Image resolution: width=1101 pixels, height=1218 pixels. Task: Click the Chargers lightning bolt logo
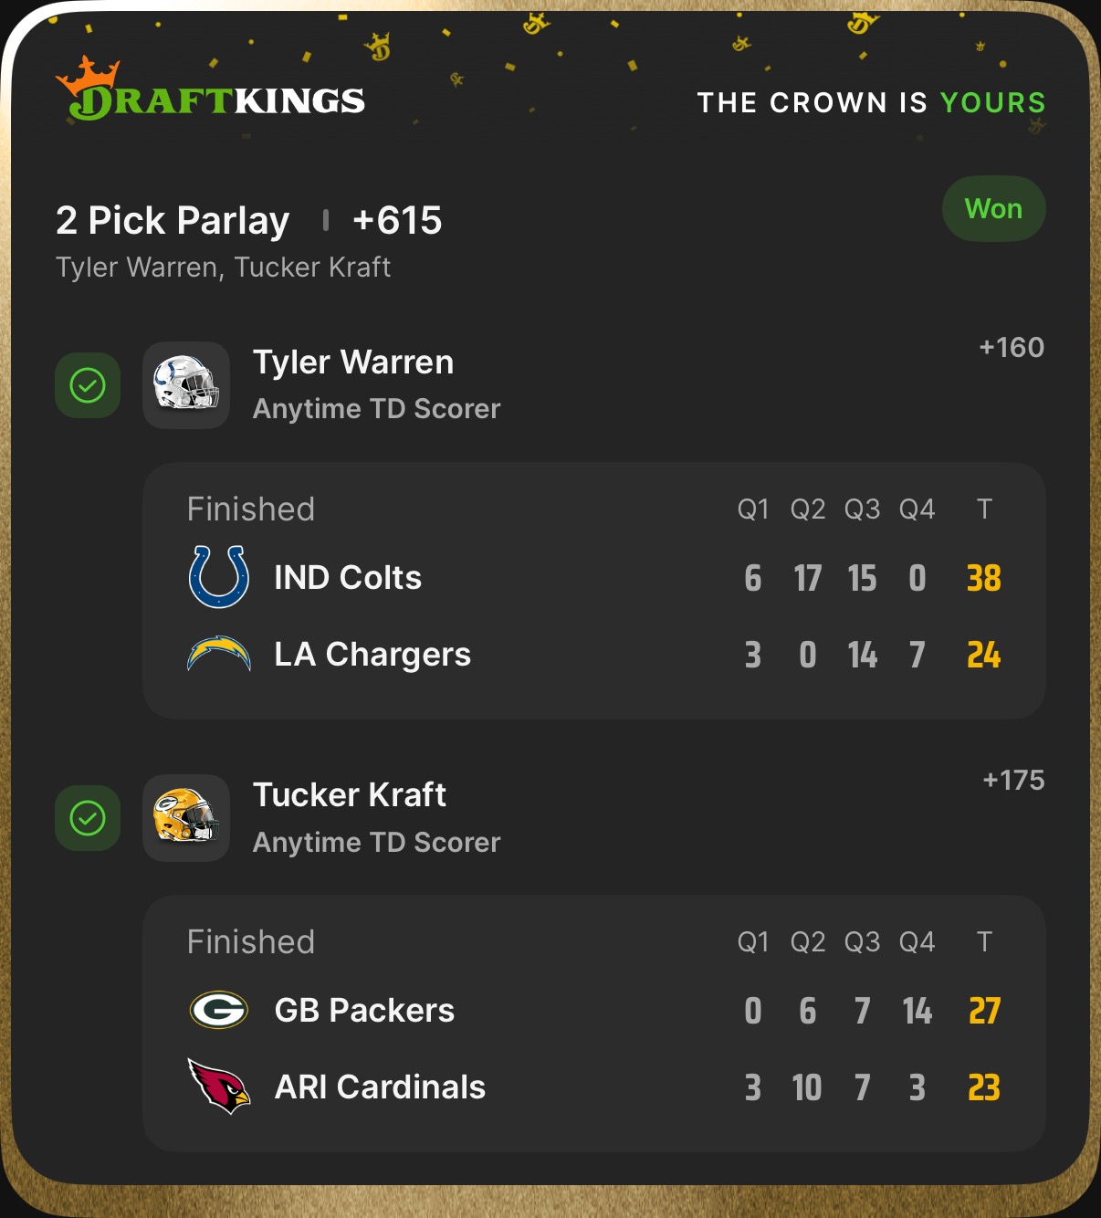218,654
